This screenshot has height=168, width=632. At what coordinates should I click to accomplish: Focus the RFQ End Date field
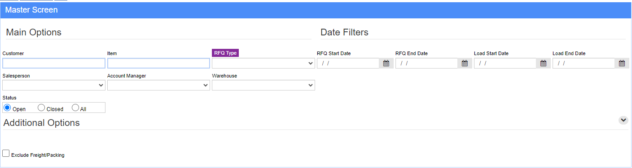[x=427, y=63]
